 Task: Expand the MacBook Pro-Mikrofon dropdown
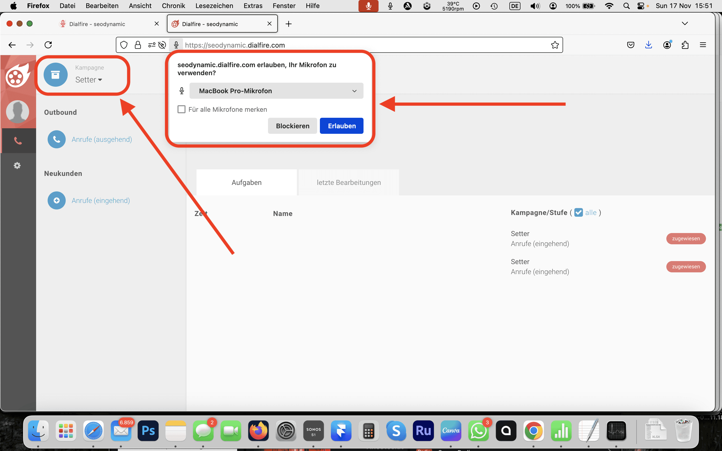(x=276, y=91)
